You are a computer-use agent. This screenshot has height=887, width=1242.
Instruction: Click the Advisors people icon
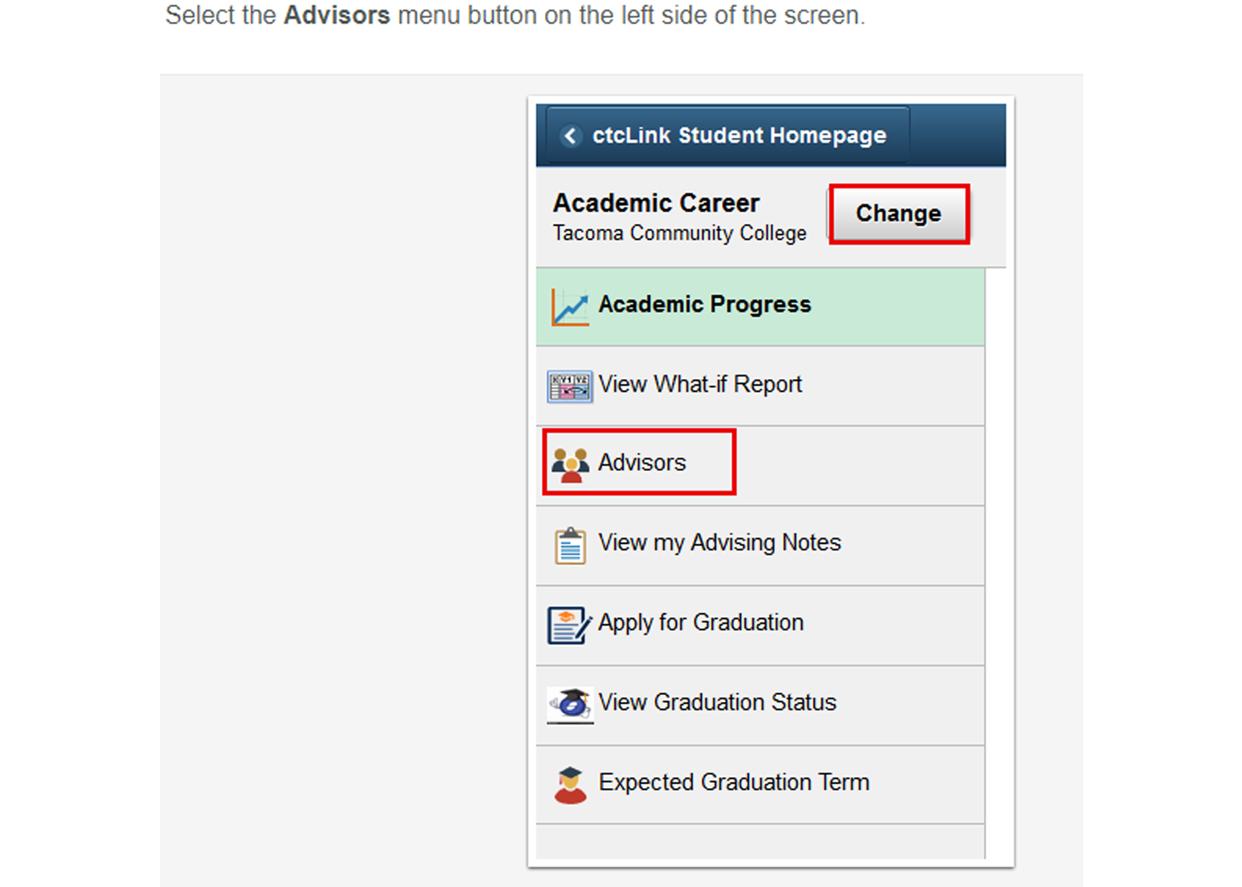(x=571, y=465)
